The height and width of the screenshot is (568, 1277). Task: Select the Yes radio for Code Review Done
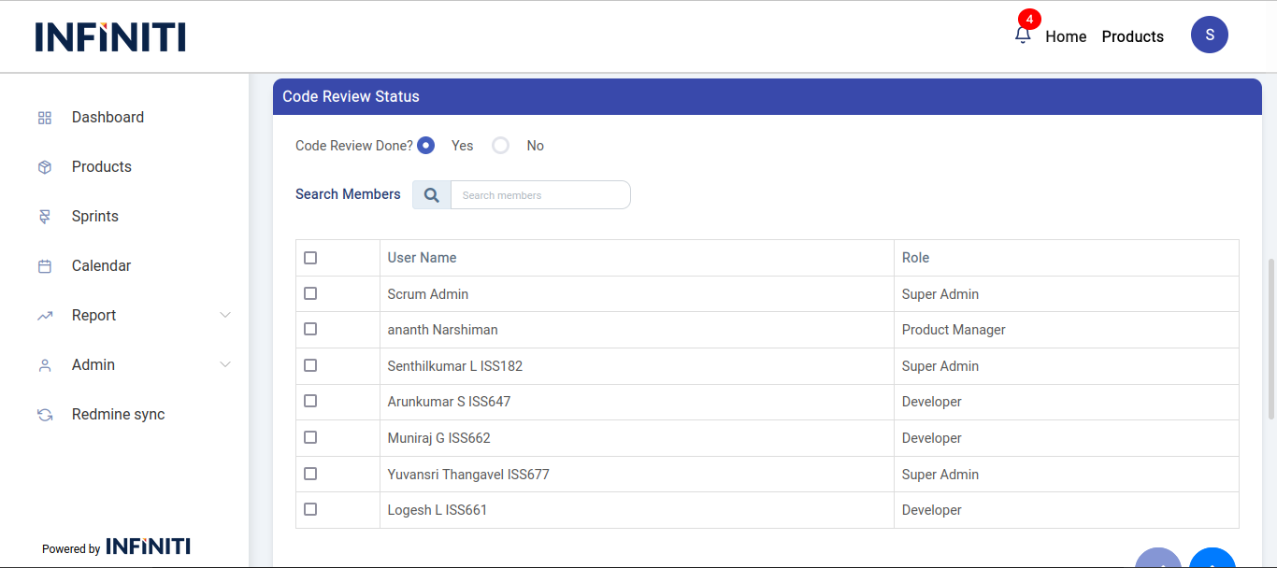[426, 146]
